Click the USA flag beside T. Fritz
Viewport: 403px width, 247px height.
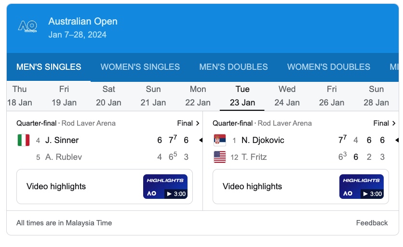(x=220, y=157)
